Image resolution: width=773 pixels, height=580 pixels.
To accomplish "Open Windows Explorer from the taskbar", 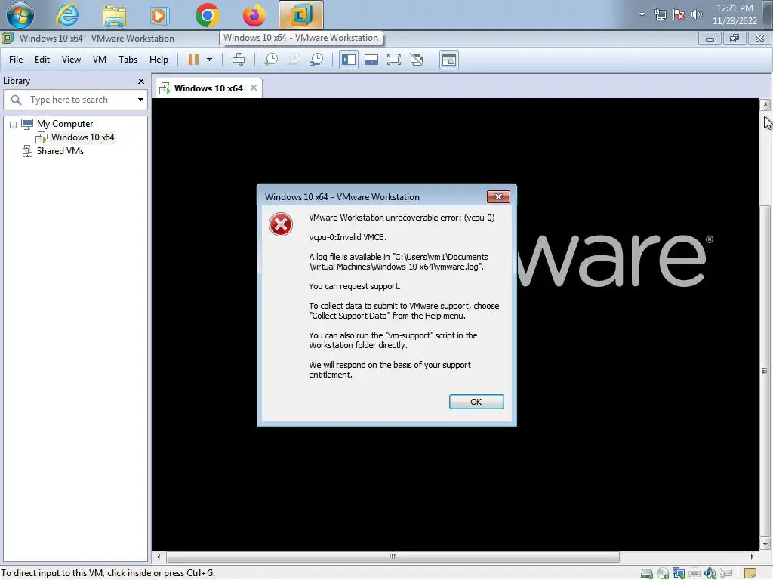I will (114, 15).
